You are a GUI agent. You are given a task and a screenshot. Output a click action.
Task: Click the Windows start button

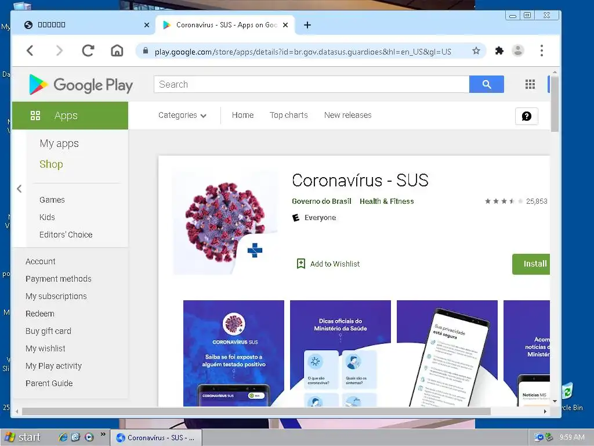point(22,437)
